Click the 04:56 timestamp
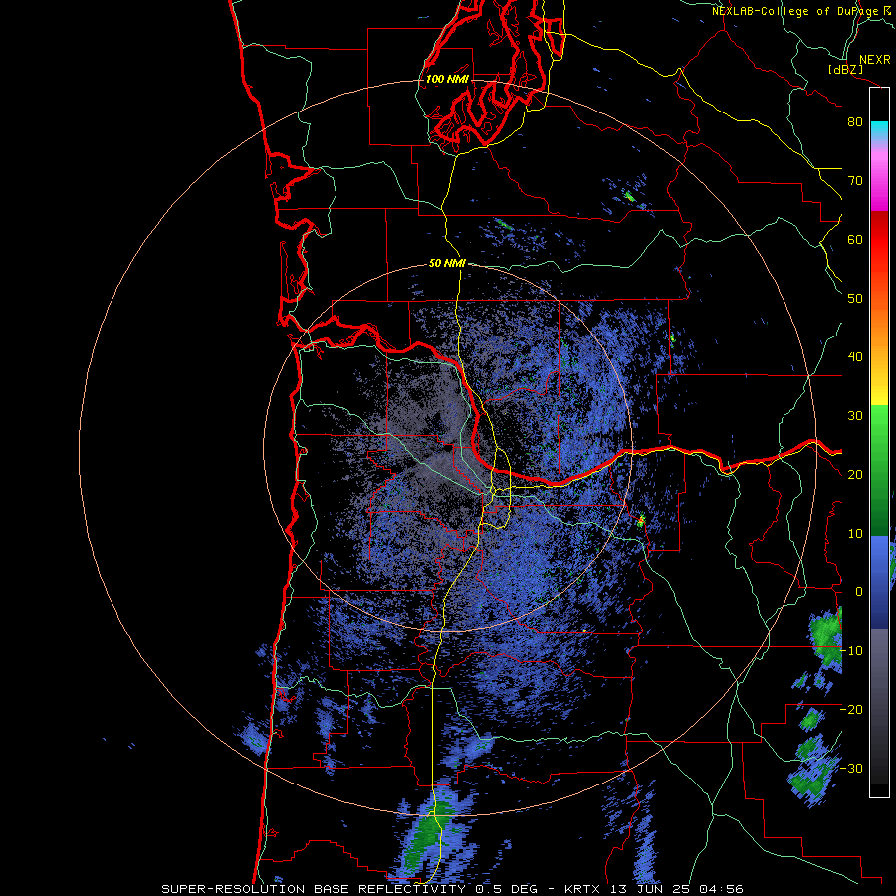Image resolution: width=896 pixels, height=896 pixels. (x=719, y=889)
